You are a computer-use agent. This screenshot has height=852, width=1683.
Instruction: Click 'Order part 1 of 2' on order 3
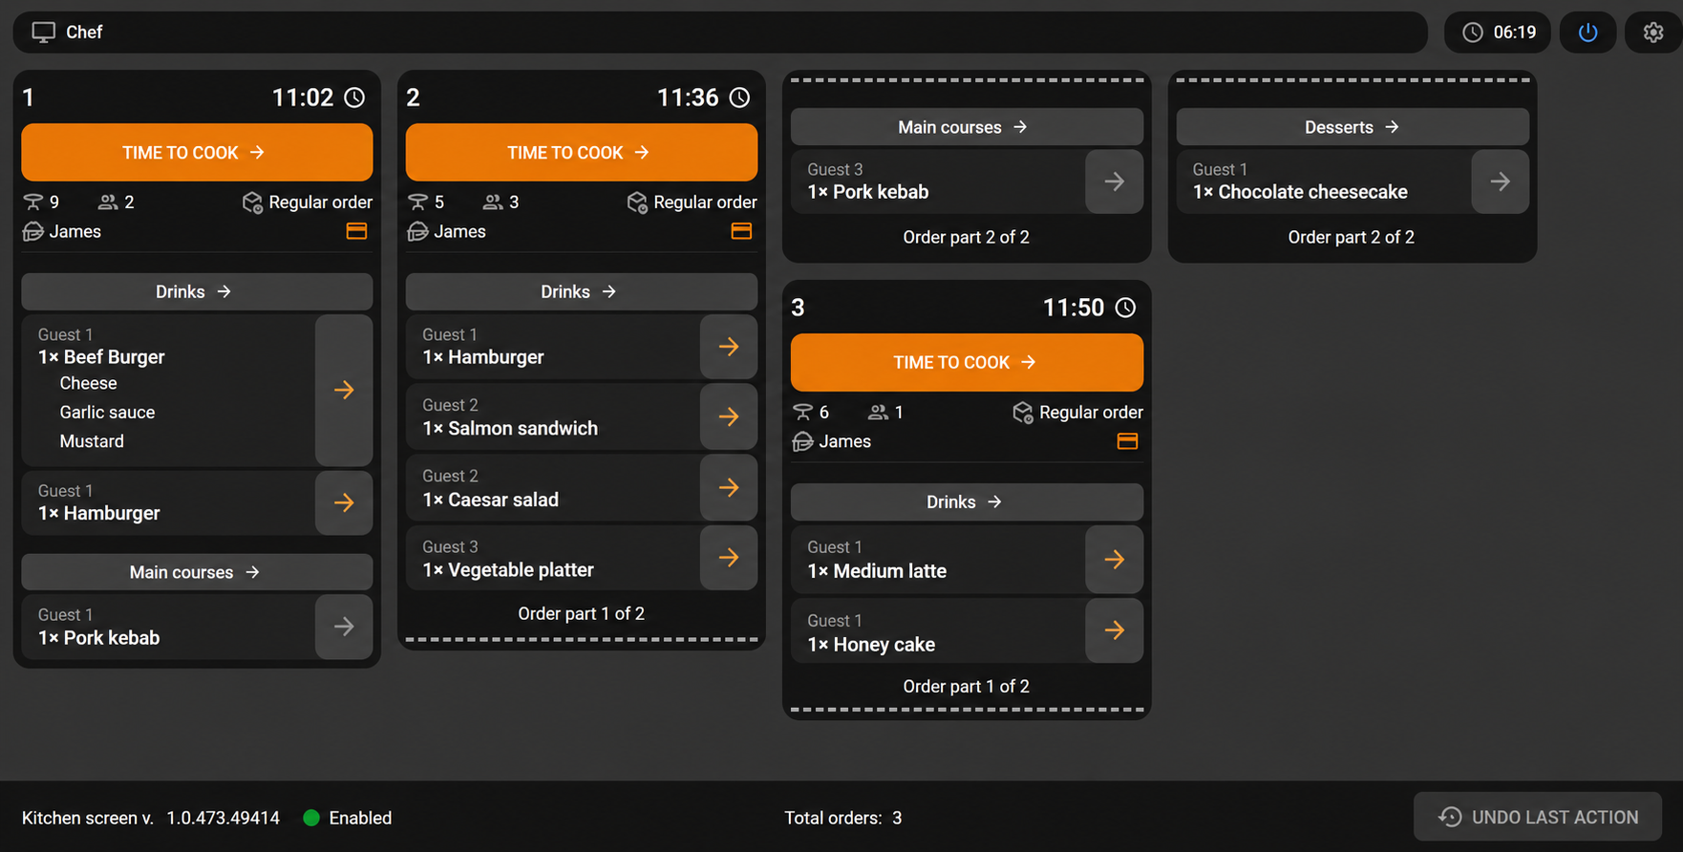(x=967, y=686)
